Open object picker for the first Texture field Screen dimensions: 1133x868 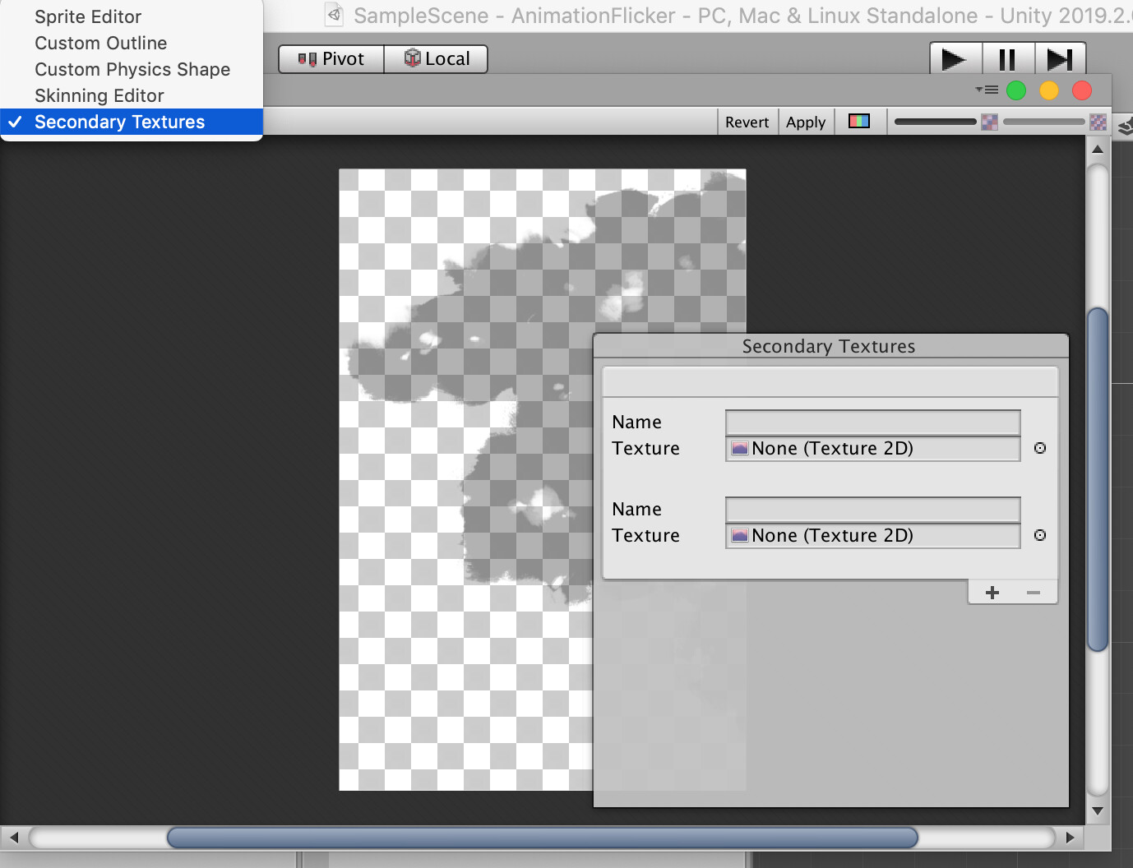point(1039,448)
